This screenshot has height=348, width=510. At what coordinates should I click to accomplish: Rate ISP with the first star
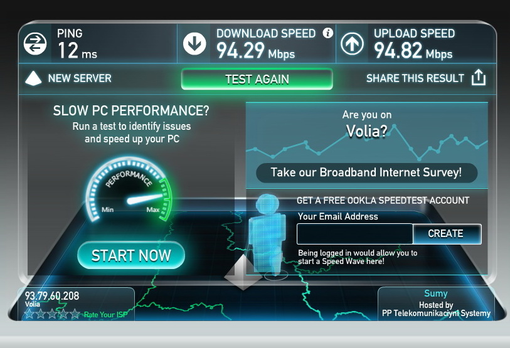pos(29,314)
